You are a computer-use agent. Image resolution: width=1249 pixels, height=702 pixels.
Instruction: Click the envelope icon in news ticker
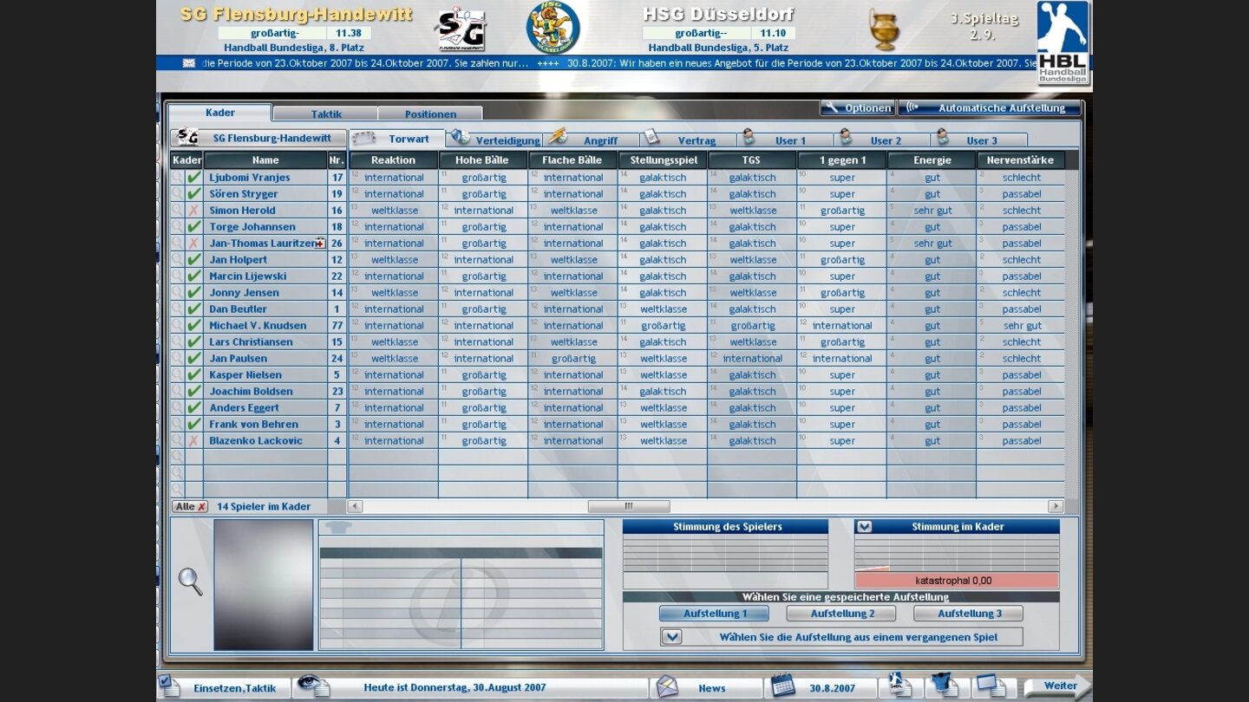tap(189, 62)
